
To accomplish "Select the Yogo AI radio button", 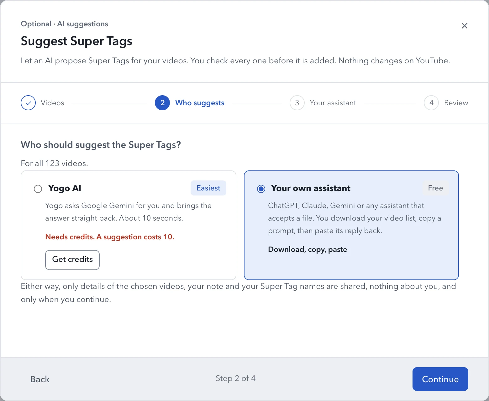I will (x=38, y=189).
